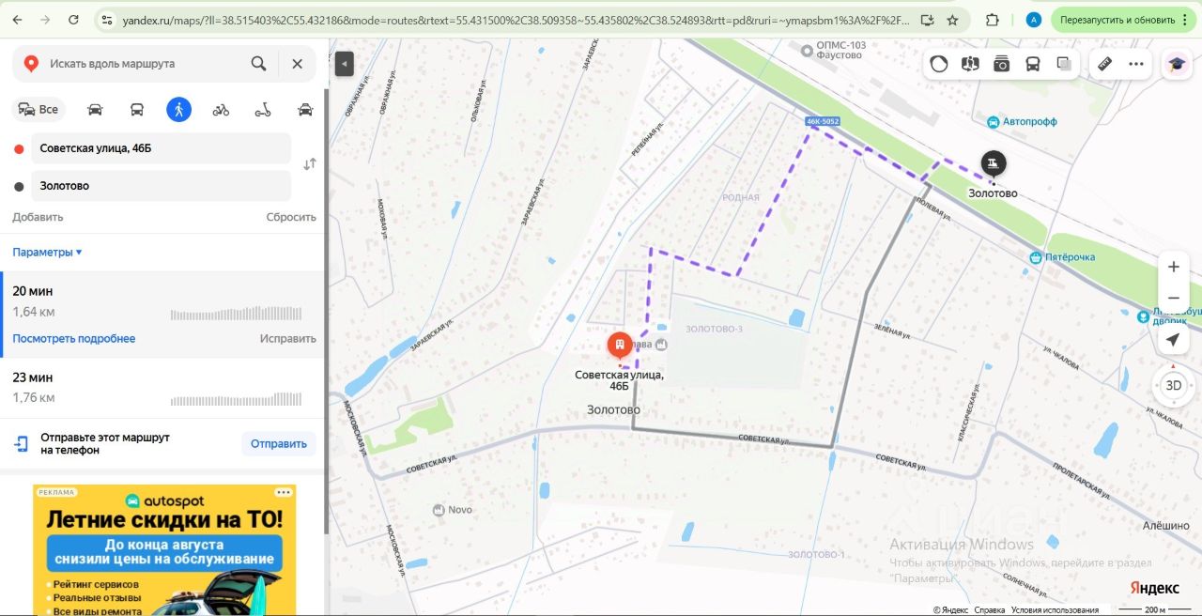The height and width of the screenshot is (616, 1202).
Task: Click install app icon in address bar
Action: tap(927, 19)
